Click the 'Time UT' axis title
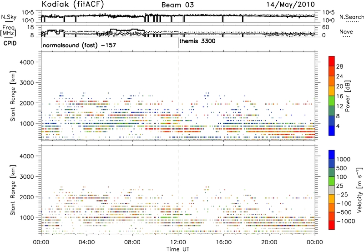 tap(178, 249)
